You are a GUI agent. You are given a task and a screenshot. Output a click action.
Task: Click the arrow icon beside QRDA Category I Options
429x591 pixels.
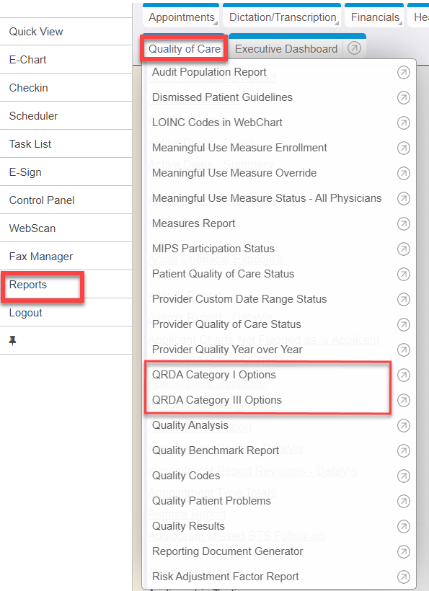tap(403, 375)
